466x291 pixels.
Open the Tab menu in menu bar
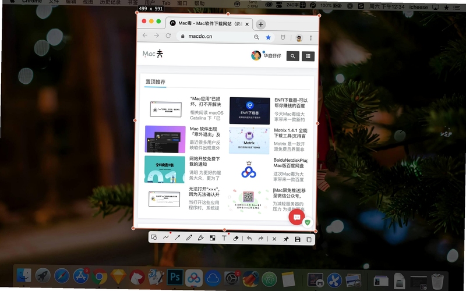pyautogui.click(x=166, y=3)
